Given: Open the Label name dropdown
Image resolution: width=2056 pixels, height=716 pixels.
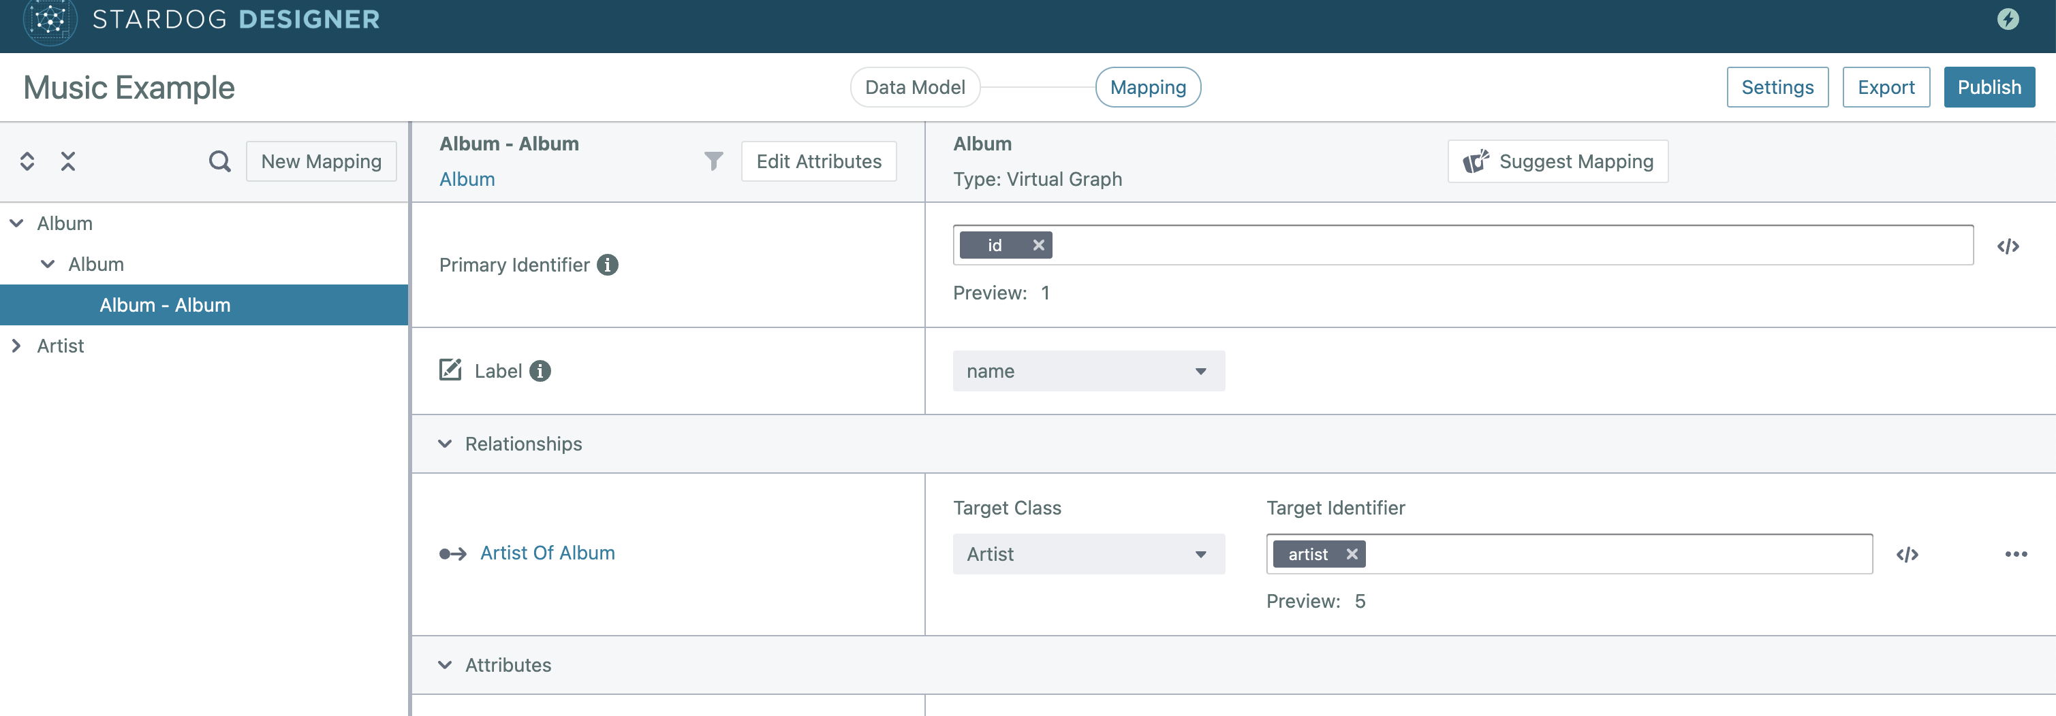Looking at the screenshot, I should [1088, 371].
